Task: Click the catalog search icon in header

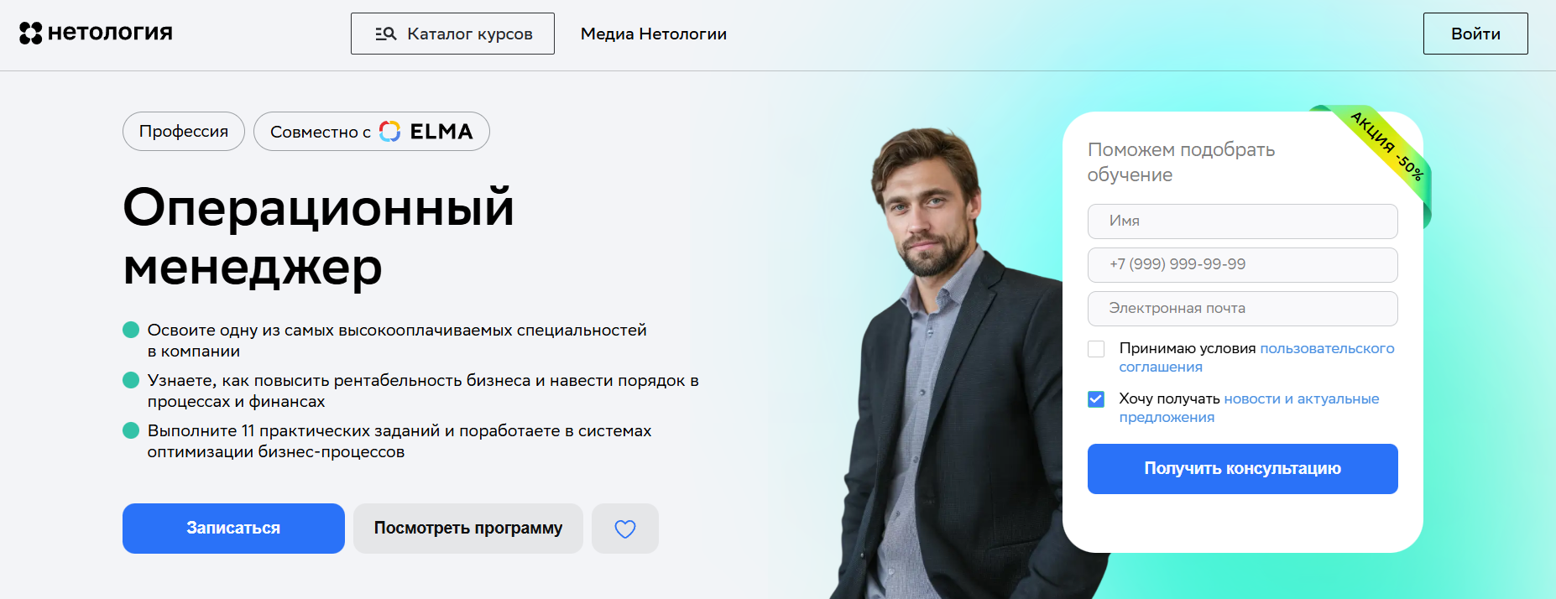Action: [x=385, y=34]
